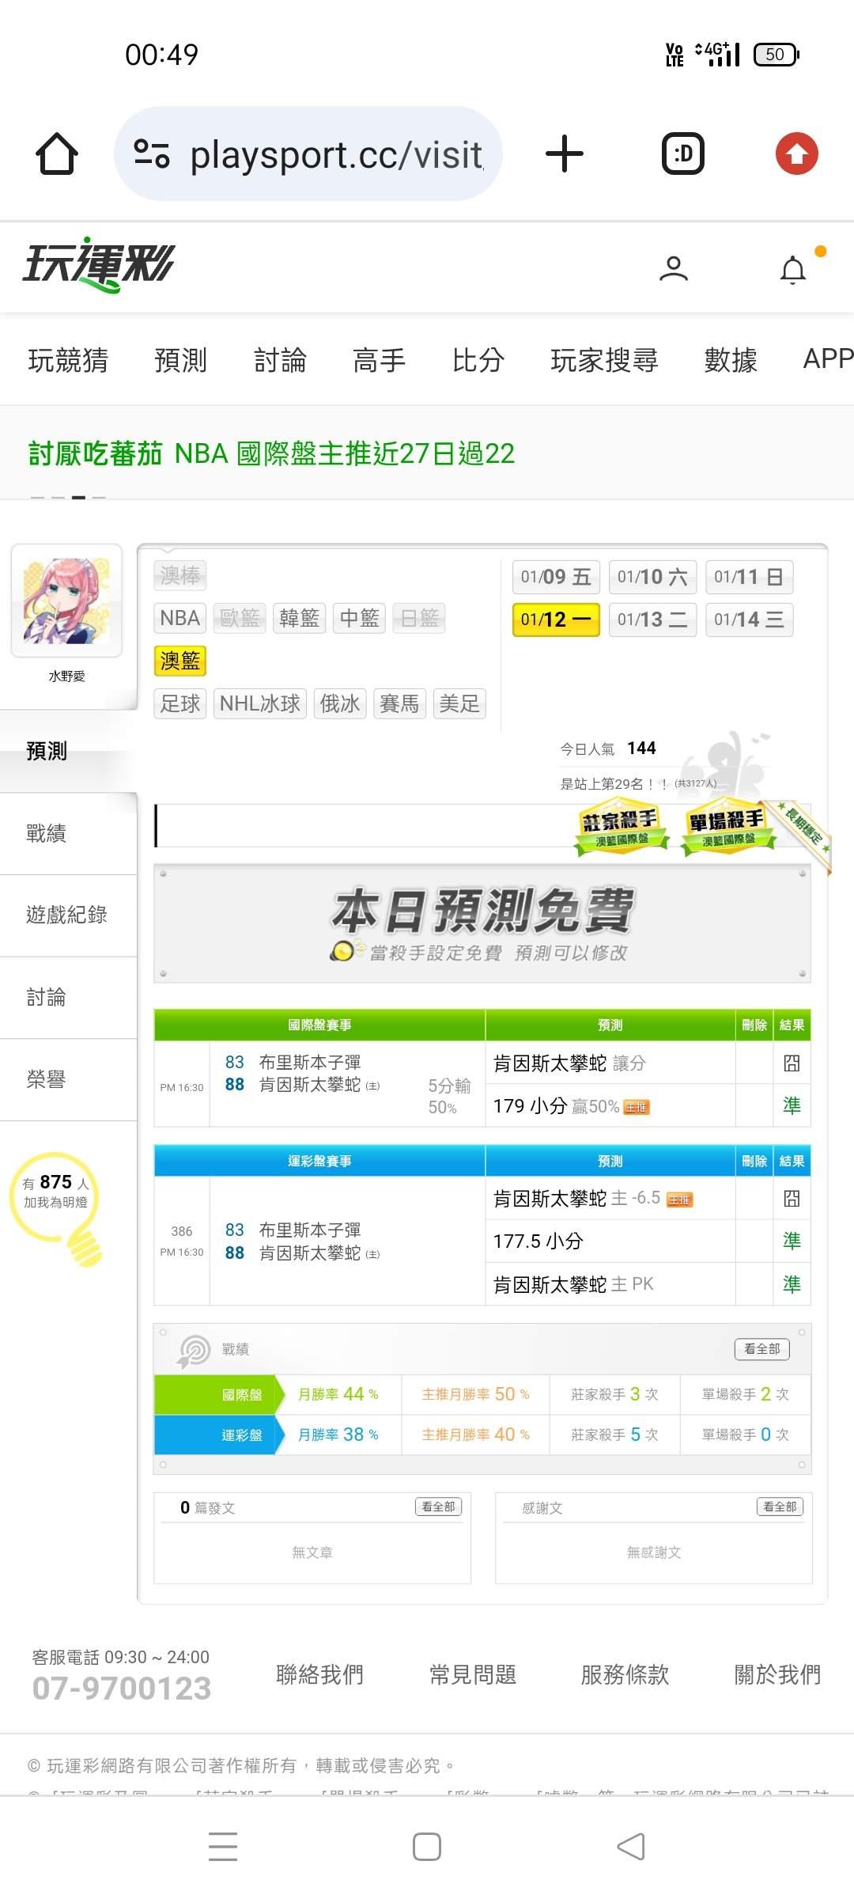
Task: Click the 水野愛 avatar thumbnail
Action: [x=66, y=601]
